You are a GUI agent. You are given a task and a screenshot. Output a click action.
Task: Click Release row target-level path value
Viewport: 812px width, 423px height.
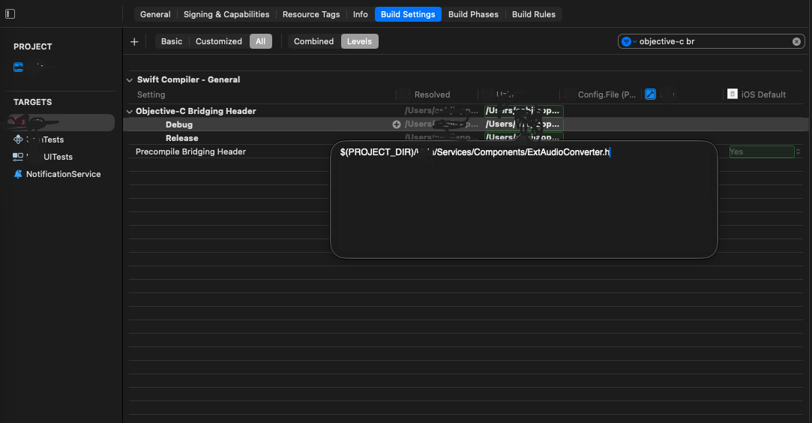pos(523,137)
